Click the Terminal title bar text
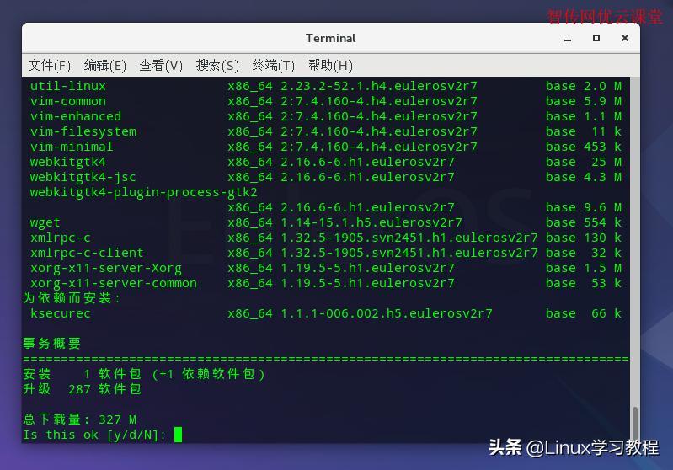This screenshot has height=470, width=673. 330,38
